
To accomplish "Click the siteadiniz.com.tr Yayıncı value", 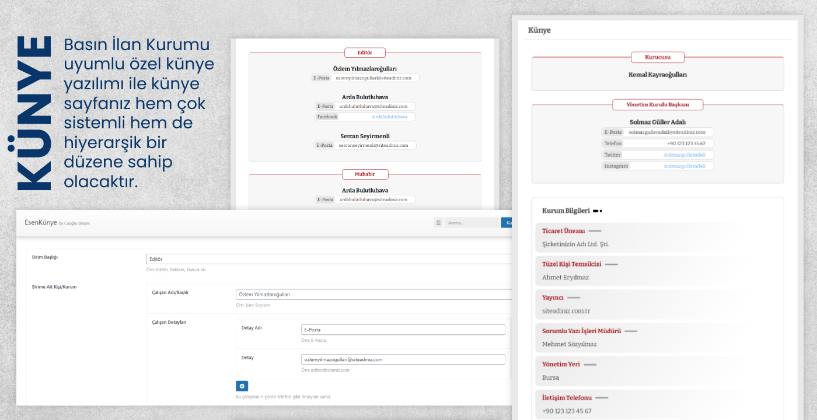I will click(x=566, y=311).
